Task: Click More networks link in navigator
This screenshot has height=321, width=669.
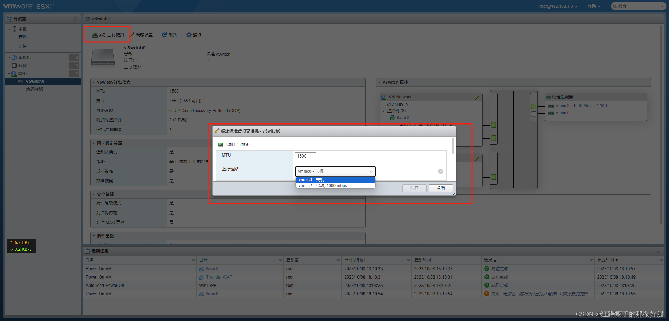Action: (36, 89)
